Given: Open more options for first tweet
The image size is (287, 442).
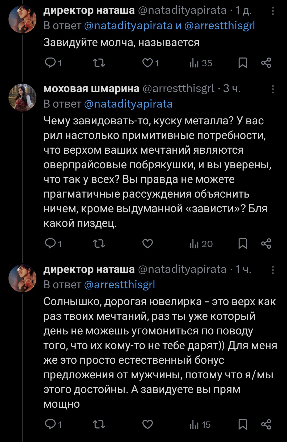Looking at the screenshot, I should pos(273,11).
